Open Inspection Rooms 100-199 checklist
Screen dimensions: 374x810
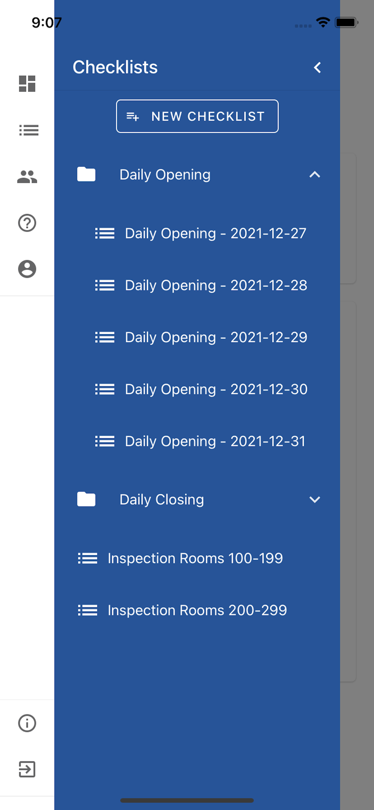click(195, 558)
